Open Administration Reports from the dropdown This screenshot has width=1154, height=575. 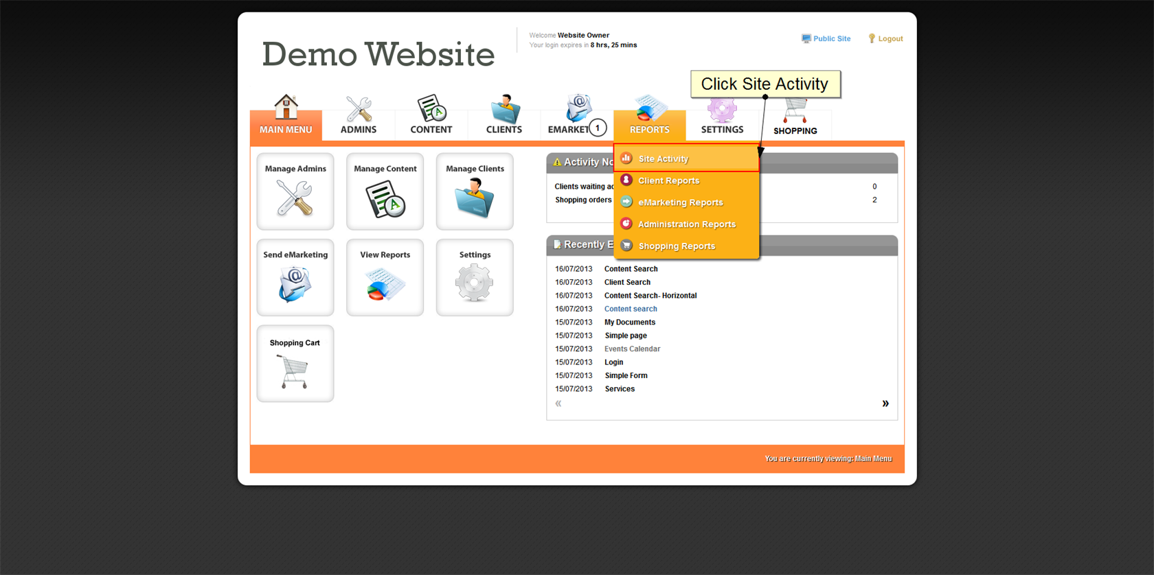686,224
